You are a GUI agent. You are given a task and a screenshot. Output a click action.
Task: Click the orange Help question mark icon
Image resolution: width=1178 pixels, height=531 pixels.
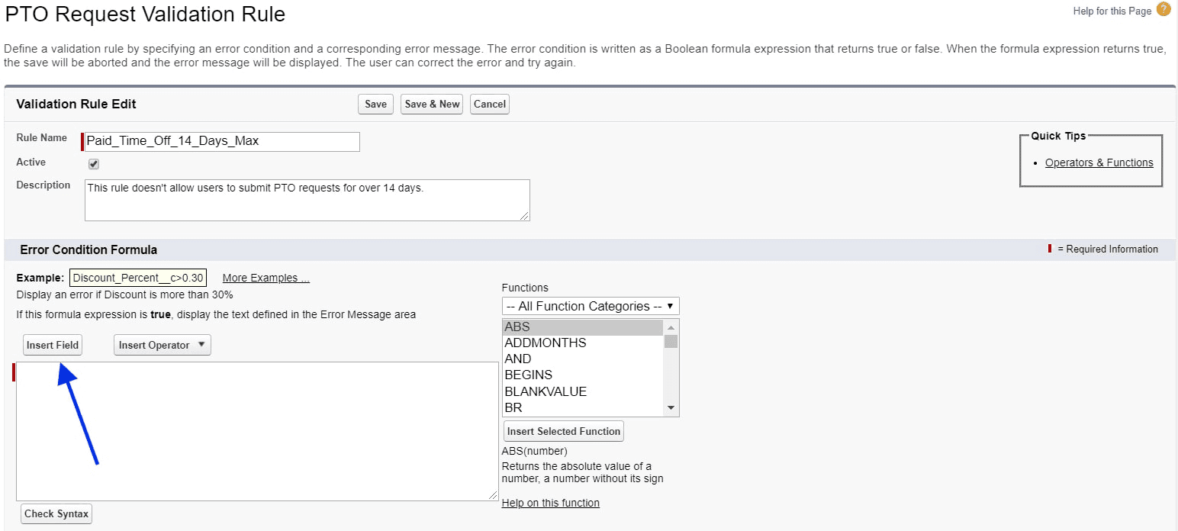[x=1163, y=10]
